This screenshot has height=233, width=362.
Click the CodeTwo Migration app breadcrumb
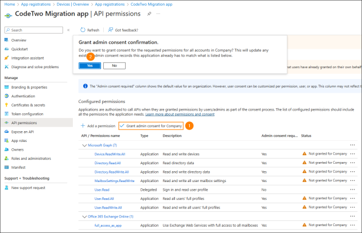[151, 4]
